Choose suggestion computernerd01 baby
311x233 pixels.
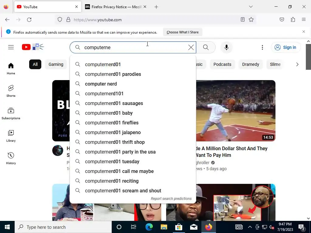click(x=133, y=113)
